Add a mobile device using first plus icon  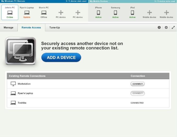[x=149, y=13]
